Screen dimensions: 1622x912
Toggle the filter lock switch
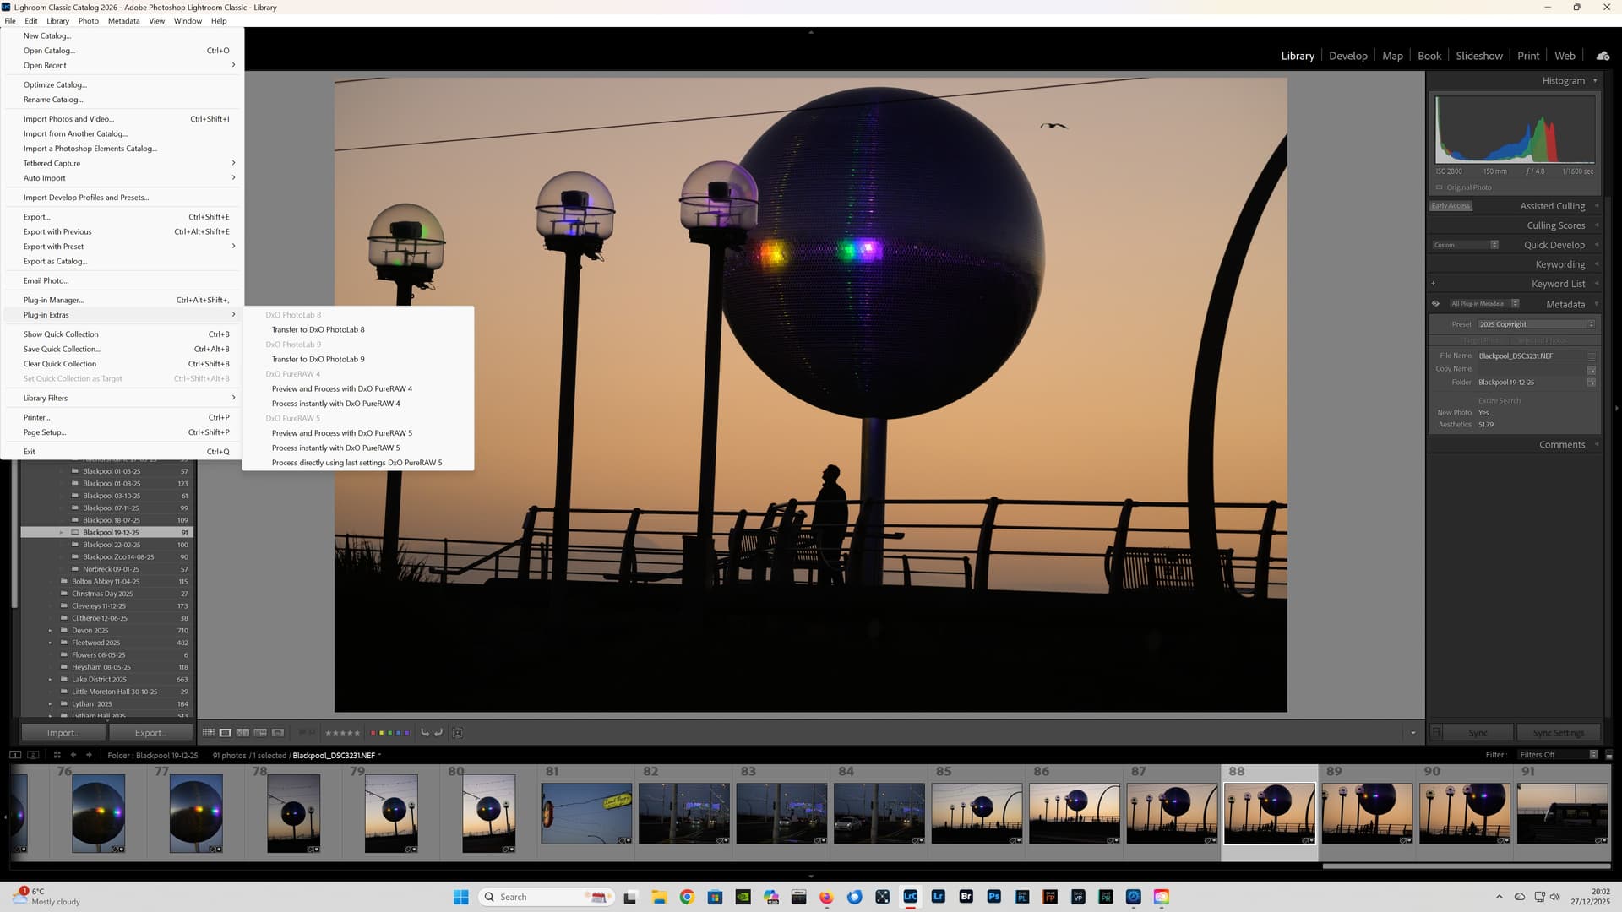[1608, 755]
